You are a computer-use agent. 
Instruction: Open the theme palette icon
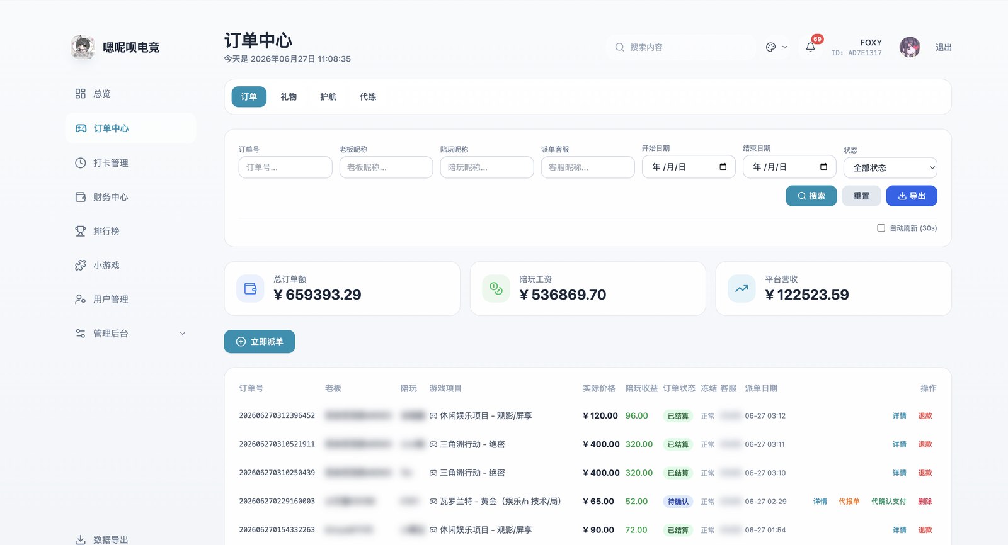coord(770,47)
